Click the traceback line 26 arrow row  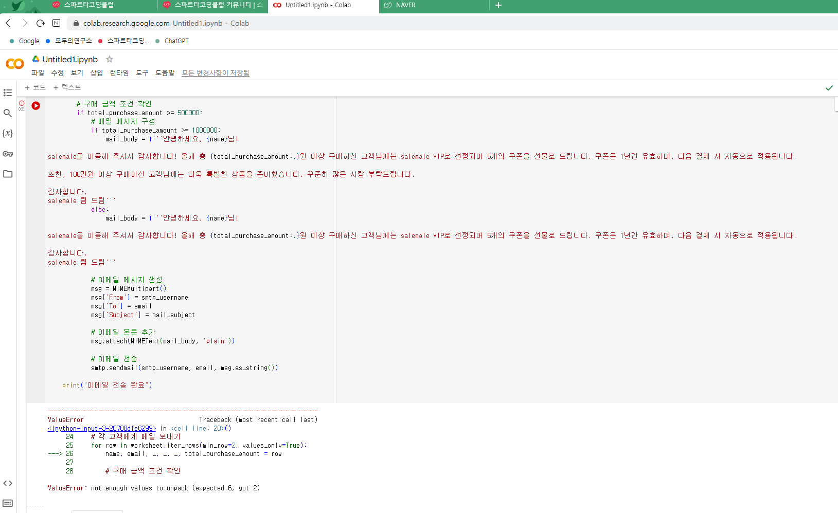(165, 454)
